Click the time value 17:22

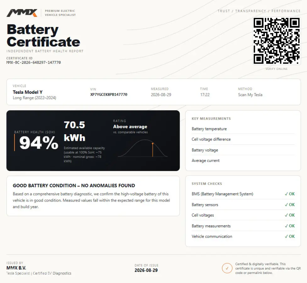[x=205, y=95]
